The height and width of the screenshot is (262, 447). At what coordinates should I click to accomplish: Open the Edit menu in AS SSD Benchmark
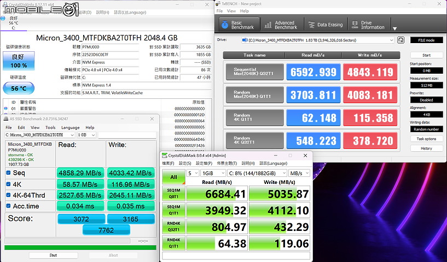click(x=21, y=127)
